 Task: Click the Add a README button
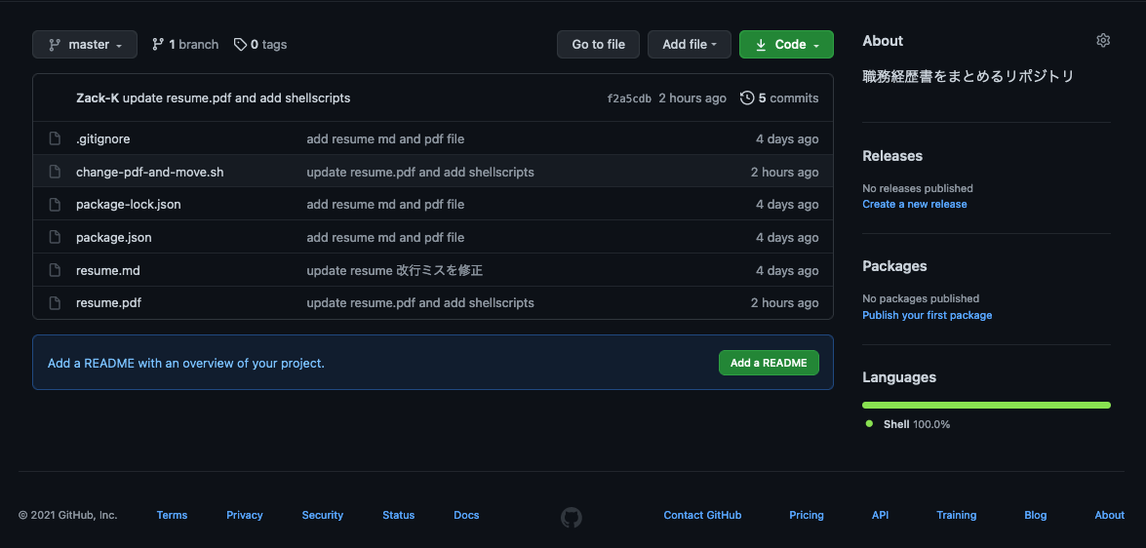coord(769,363)
